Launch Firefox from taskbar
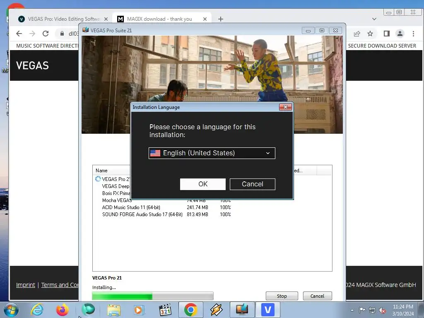This screenshot has width=424, height=318. [x=62, y=310]
